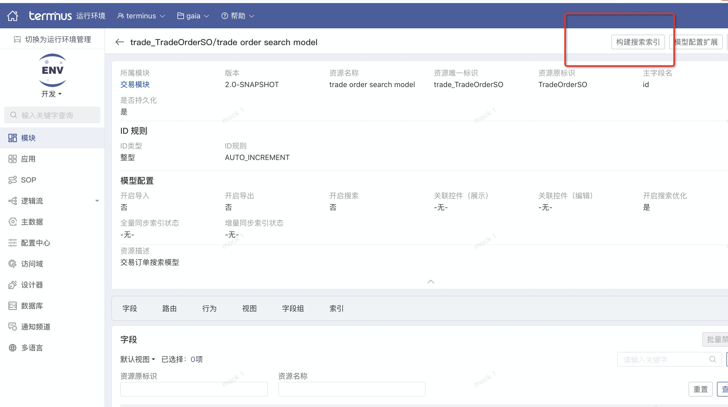This screenshot has height=407, width=728.
Task: Switch to the 路由 tab
Action: [170, 308]
